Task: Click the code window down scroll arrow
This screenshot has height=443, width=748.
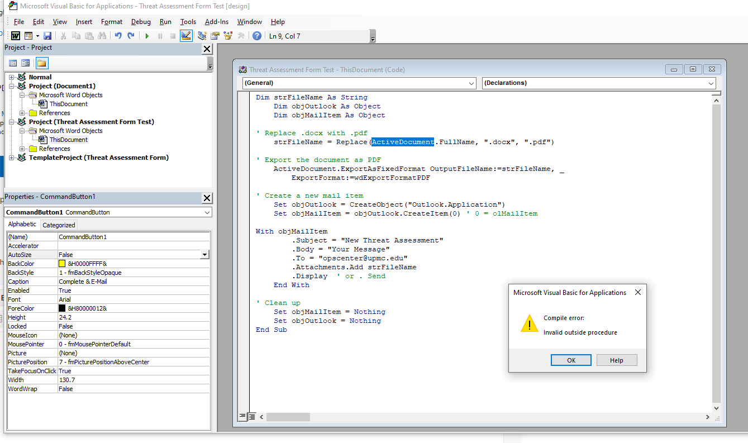Action: 717,407
